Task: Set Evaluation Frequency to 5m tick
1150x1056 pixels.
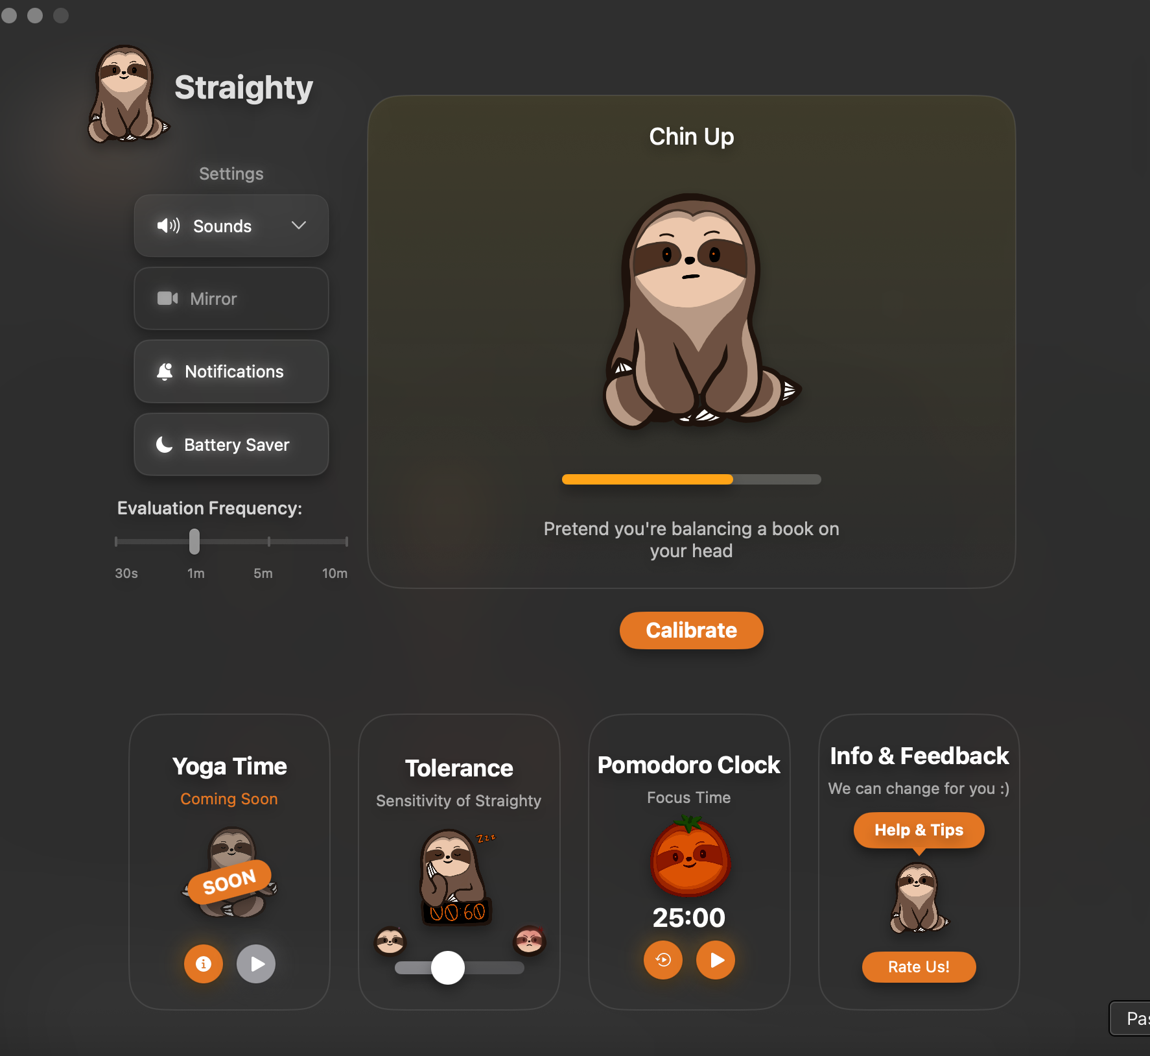Action: [269, 541]
